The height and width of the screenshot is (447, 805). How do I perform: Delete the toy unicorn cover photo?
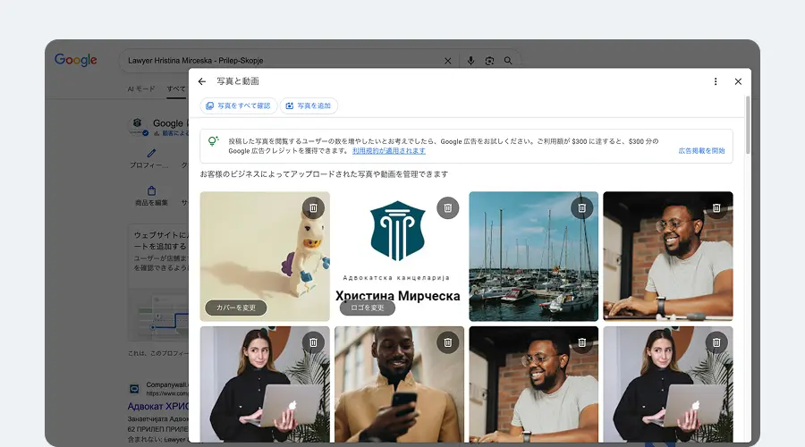pyautogui.click(x=313, y=207)
